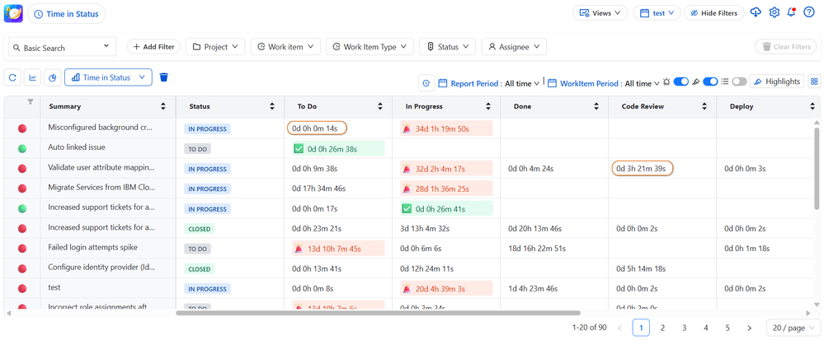The height and width of the screenshot is (340, 824).
Task: Click the filter funnel icon in table header
Action: coord(30,102)
